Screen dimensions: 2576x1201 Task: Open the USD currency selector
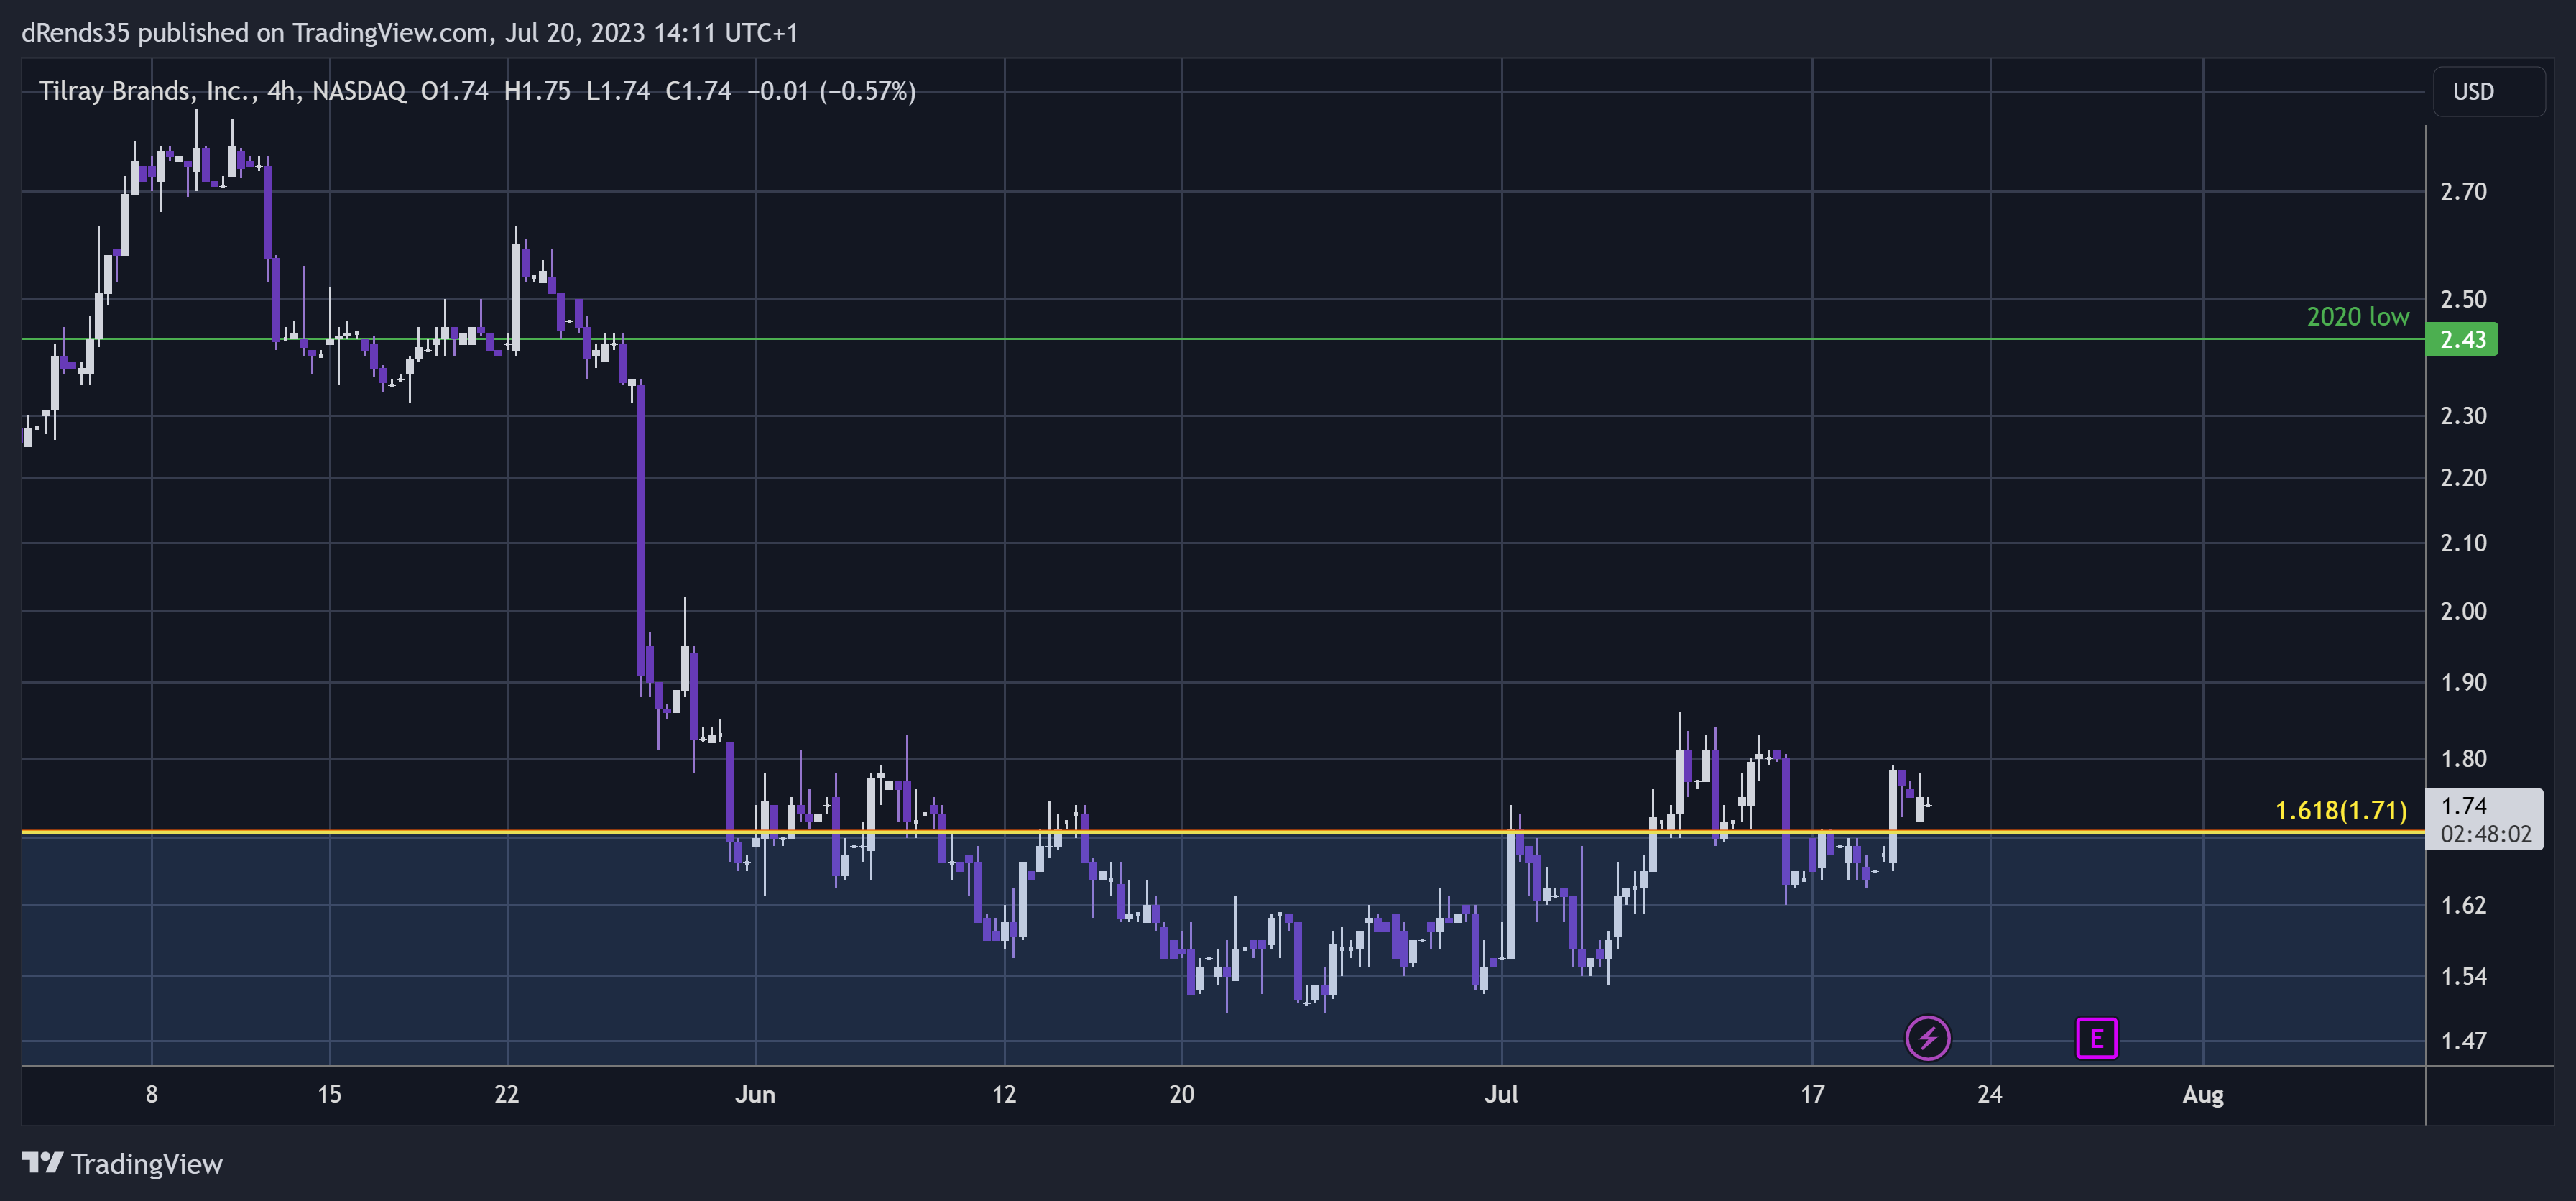click(2488, 92)
